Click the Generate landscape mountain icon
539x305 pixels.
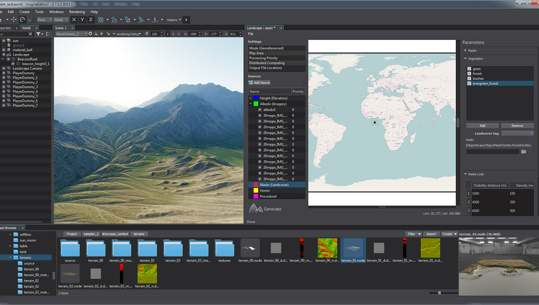coord(256,209)
